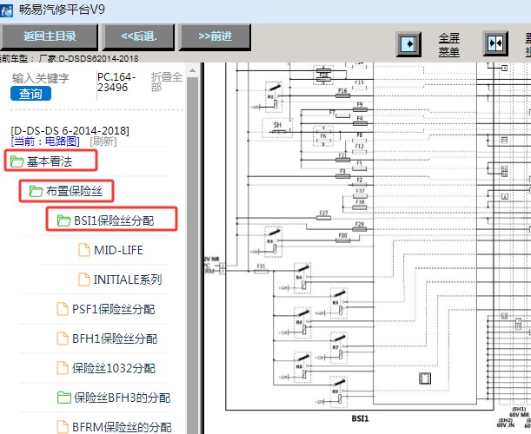The width and height of the screenshot is (531, 434).
Task: Click the BFRM保险丝的分配 file icon
Action: point(63,427)
